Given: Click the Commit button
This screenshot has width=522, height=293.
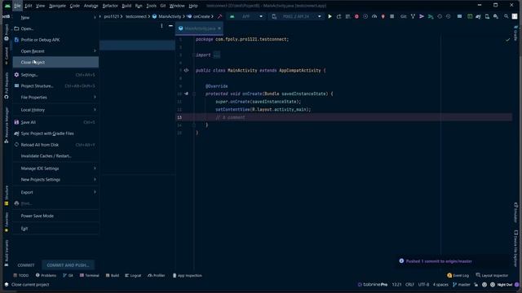Looking at the screenshot, I should click(26, 265).
